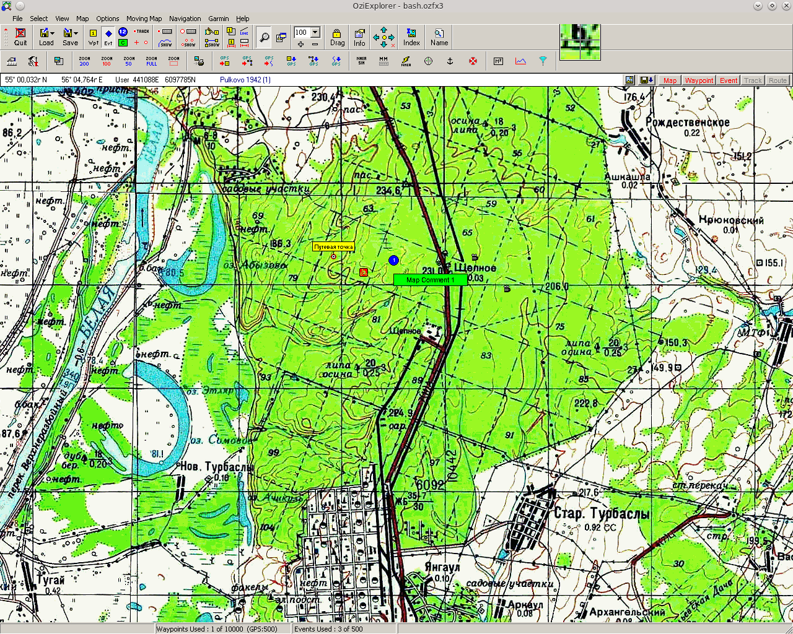The height and width of the screenshot is (634, 793).
Task: Toggle the Event display button
Action: 729,80
